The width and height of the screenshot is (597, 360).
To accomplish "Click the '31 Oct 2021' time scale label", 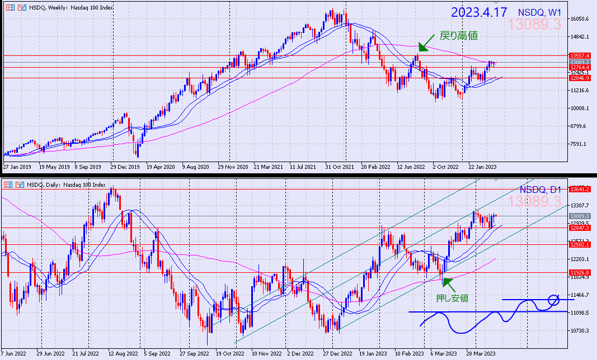I will tap(340, 167).
